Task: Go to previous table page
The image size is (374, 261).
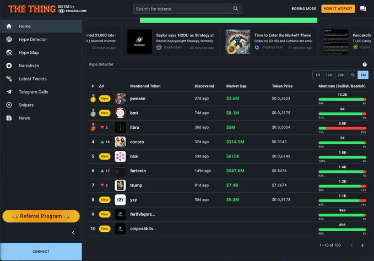Action: click(351, 245)
